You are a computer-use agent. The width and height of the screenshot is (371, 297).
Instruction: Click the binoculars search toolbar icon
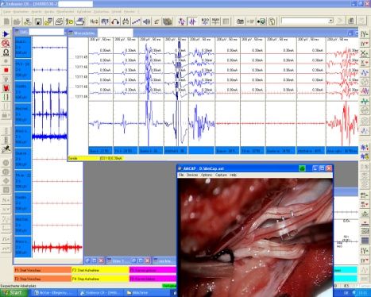pos(126,21)
